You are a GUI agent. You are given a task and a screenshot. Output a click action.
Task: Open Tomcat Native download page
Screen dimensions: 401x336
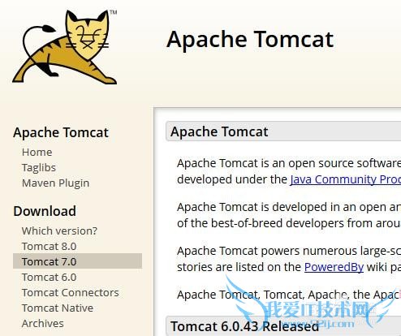58,308
